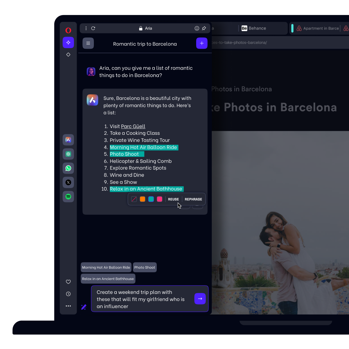Click the Opera logo
This screenshot has height=349, width=349.
[x=68, y=30]
